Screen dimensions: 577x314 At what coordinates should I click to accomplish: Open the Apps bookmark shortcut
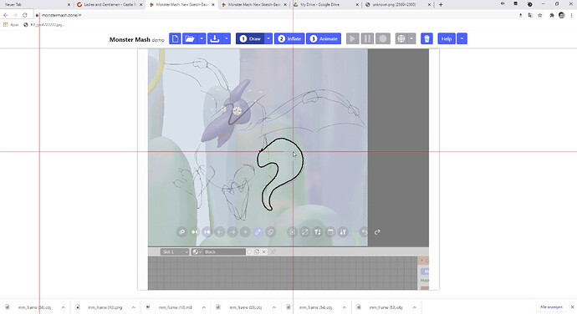coord(11,24)
